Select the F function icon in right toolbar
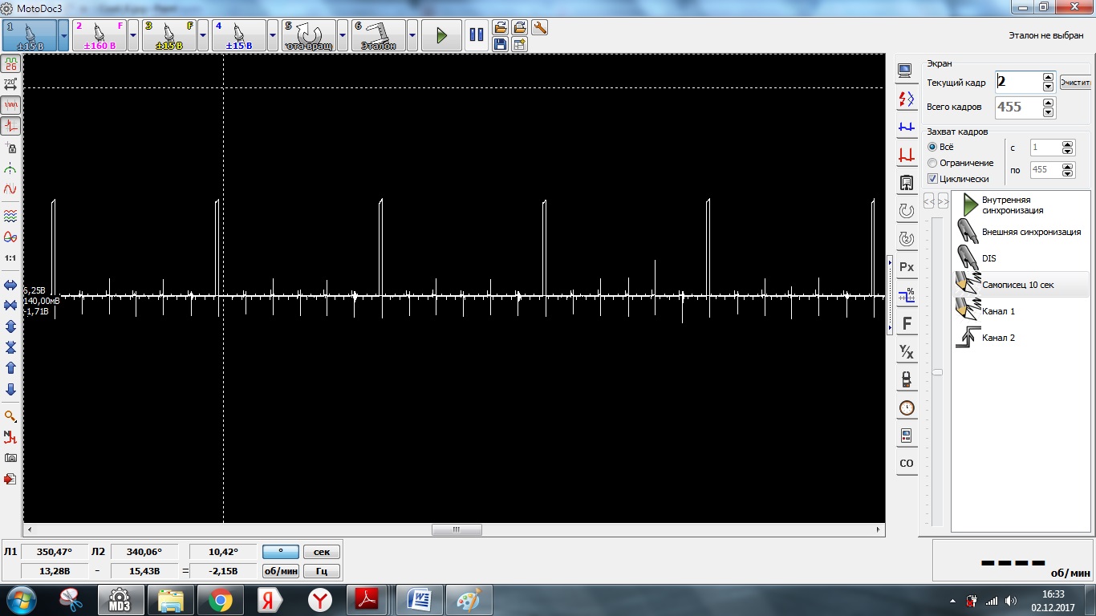Screen dimensions: 1096x616 pos(907,323)
